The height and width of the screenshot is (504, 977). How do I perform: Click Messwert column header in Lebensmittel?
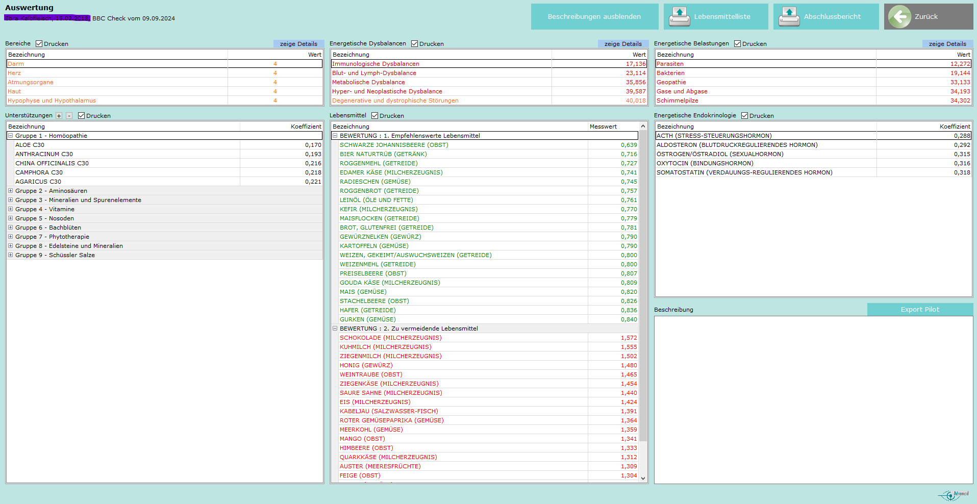point(613,127)
